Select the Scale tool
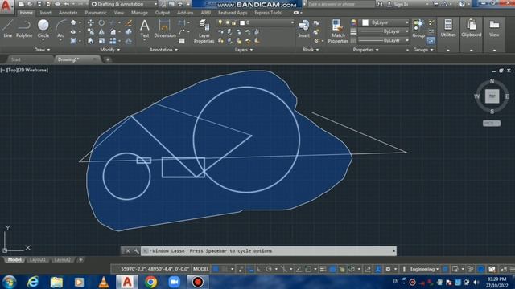 pos(101,41)
